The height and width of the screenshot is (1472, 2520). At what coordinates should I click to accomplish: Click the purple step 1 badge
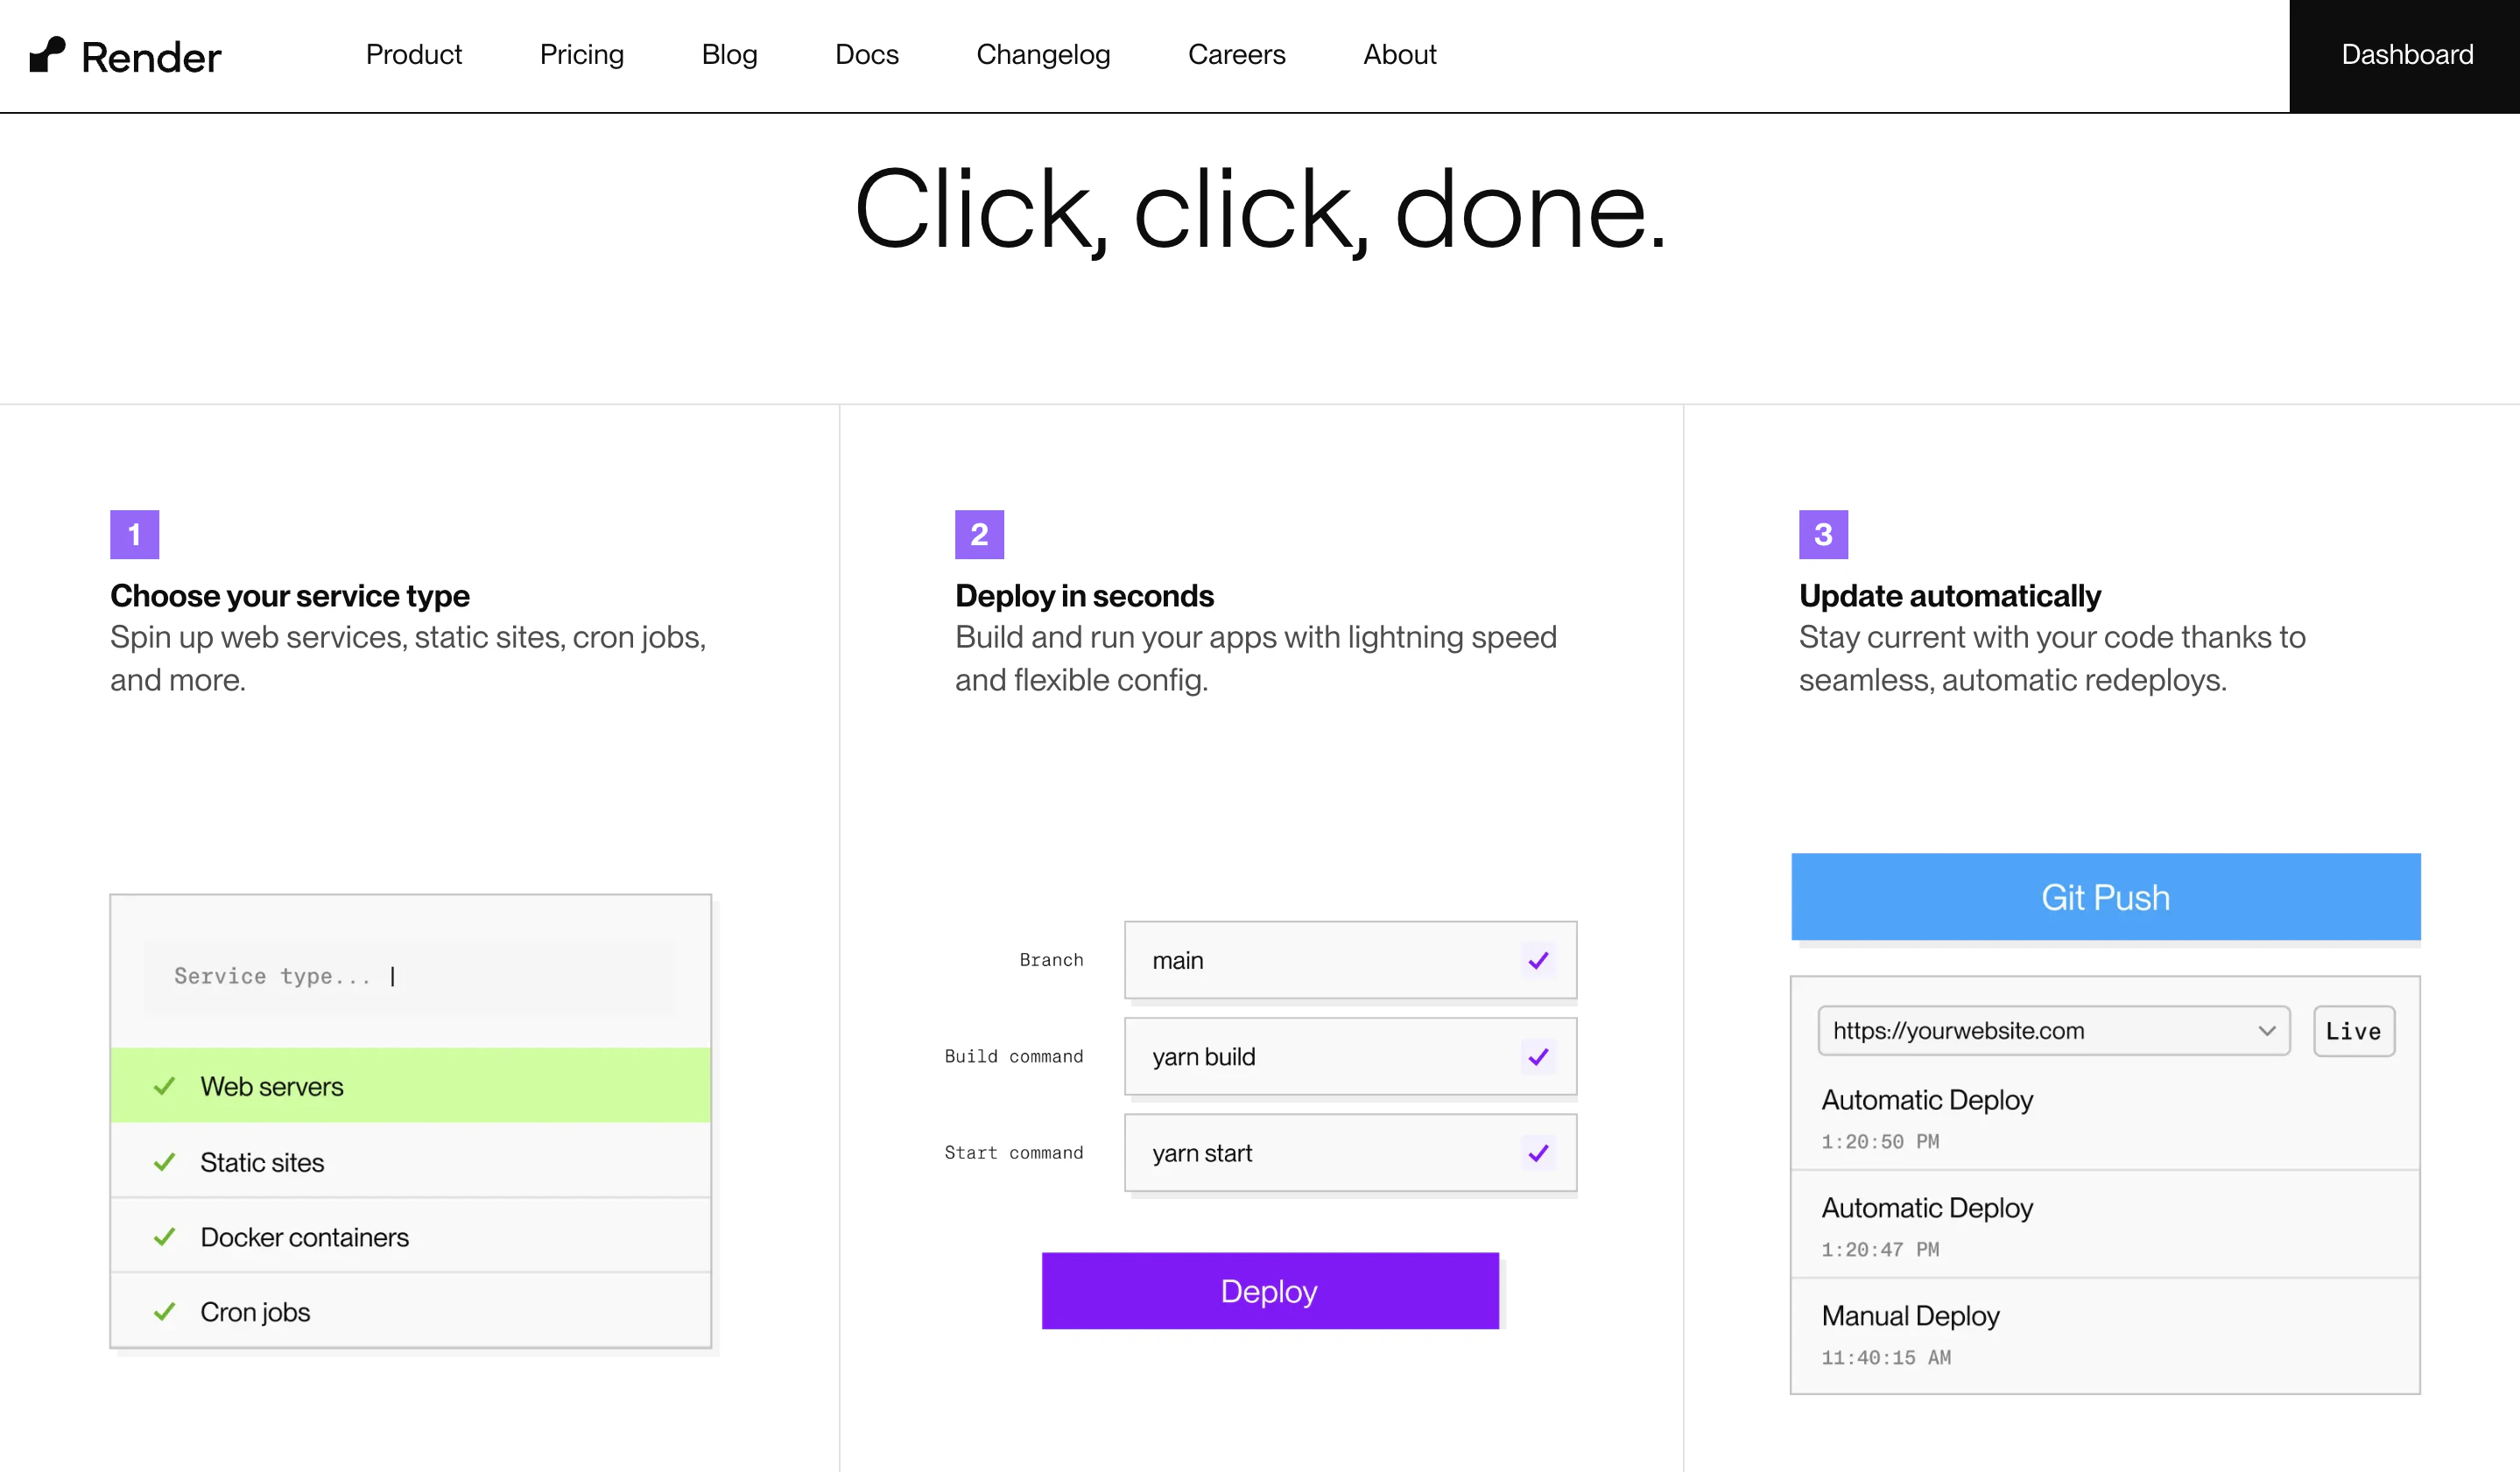click(x=134, y=535)
